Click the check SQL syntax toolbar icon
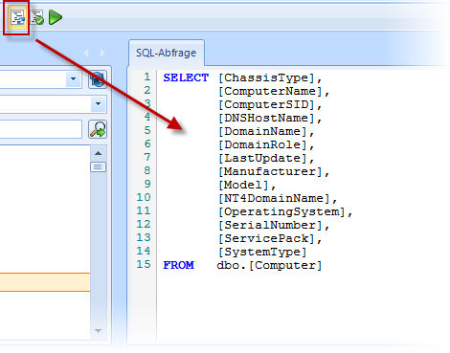 pos(37,17)
